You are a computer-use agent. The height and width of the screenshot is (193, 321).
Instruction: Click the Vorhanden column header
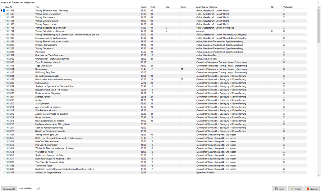click(x=295, y=7)
